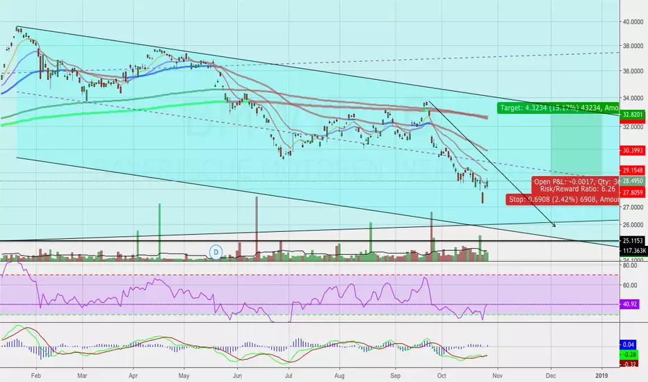648x382 pixels.
Task: Click the 29.1548 red price tag
Action: (x=633, y=170)
